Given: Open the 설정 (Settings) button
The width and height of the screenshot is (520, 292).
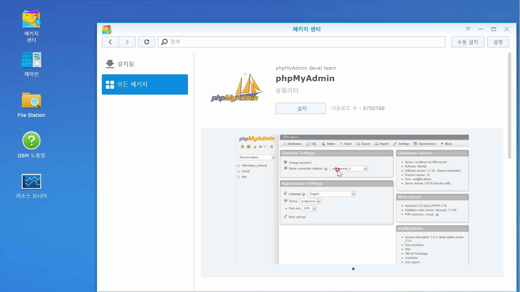Looking at the screenshot, I should point(498,42).
